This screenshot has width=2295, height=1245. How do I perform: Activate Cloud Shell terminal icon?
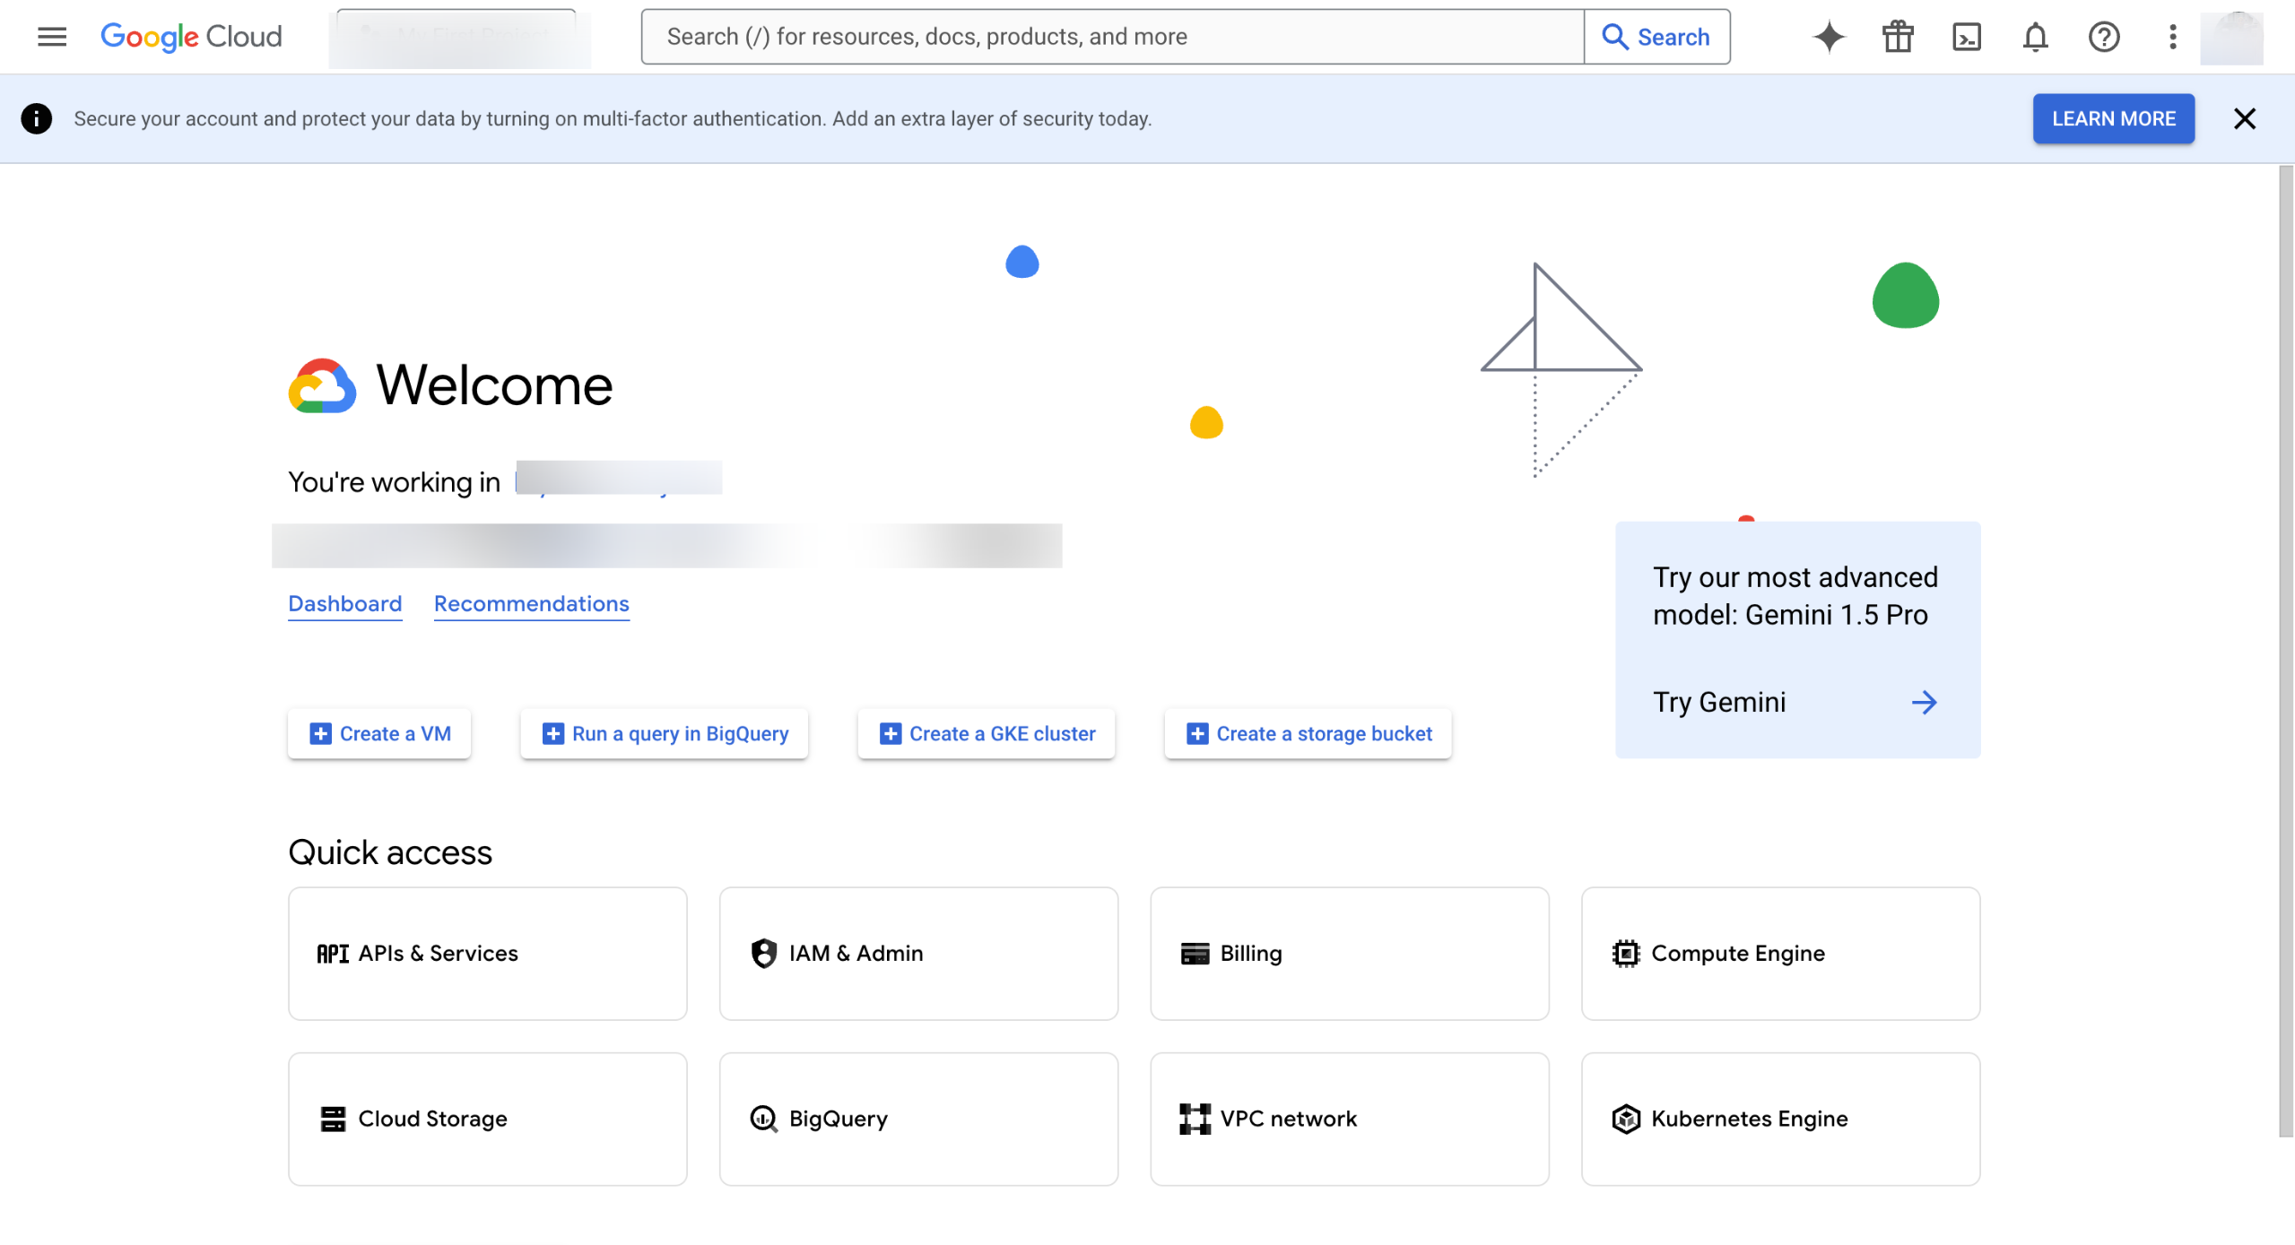click(1966, 37)
